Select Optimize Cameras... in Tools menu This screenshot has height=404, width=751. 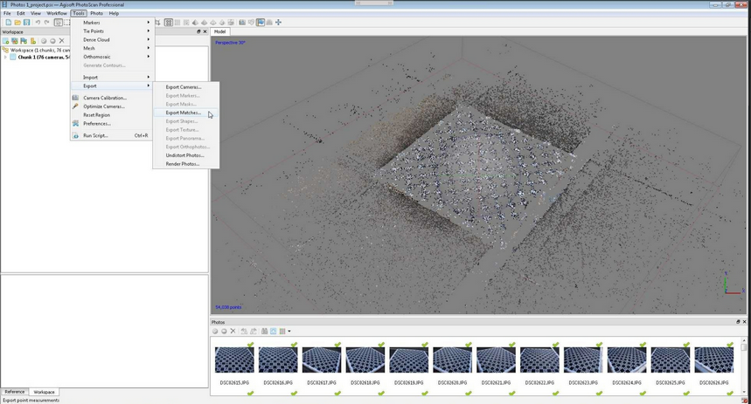pos(112,106)
